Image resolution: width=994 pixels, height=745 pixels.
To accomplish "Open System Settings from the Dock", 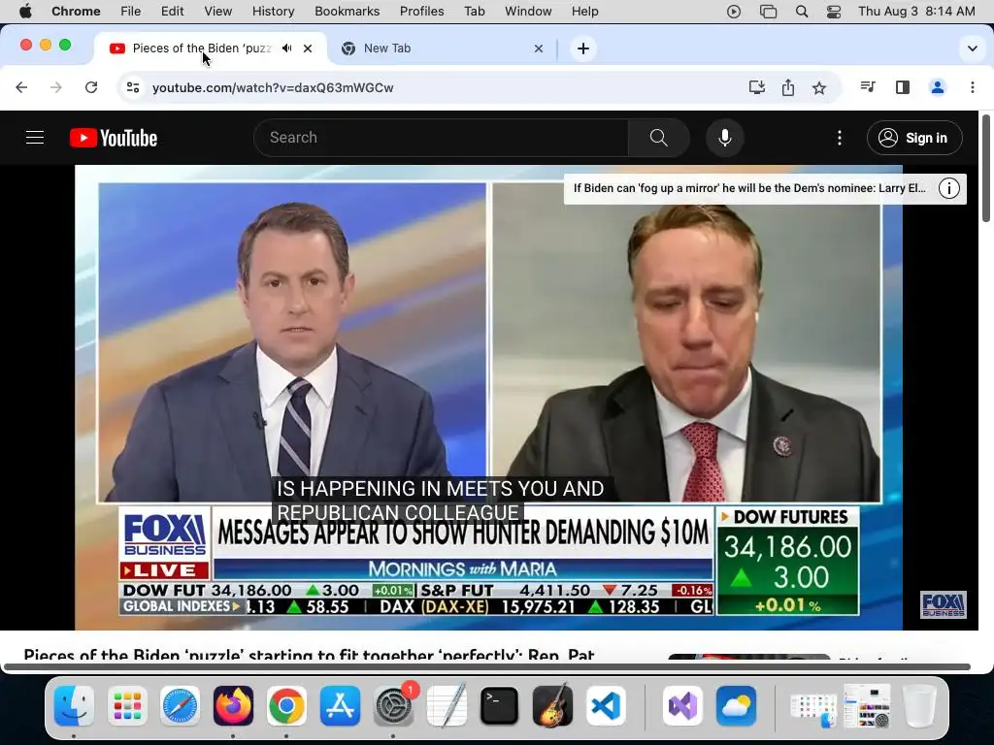I will [x=394, y=705].
